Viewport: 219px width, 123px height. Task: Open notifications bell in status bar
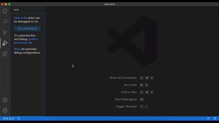(215, 119)
